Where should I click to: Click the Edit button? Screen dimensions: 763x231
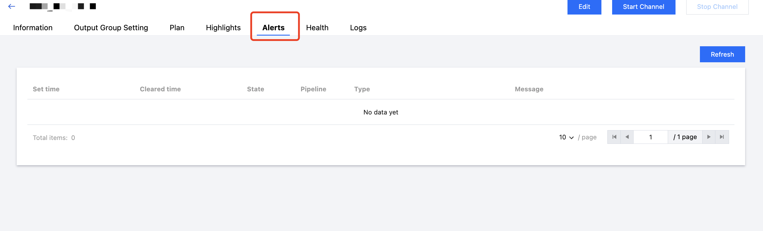[584, 7]
